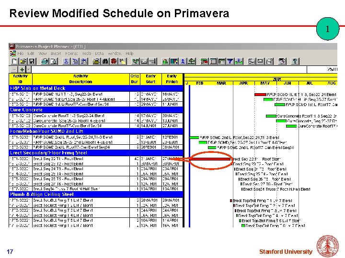The image size is (345, 258).
Task: Click the binoculars Find icon
Action: [x=105, y=61]
